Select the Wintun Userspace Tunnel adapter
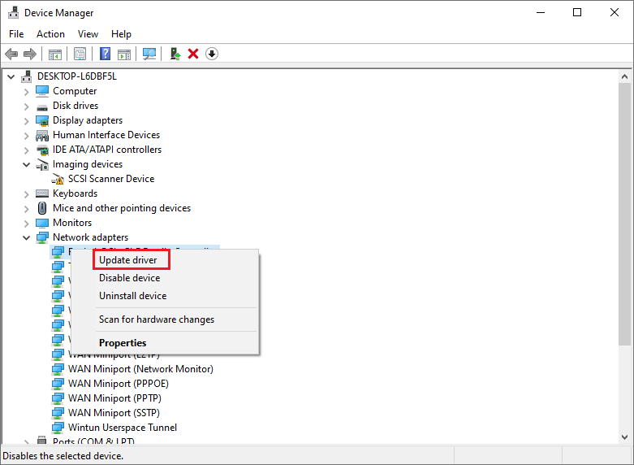Screen dimensions: 634x465 click(122, 428)
